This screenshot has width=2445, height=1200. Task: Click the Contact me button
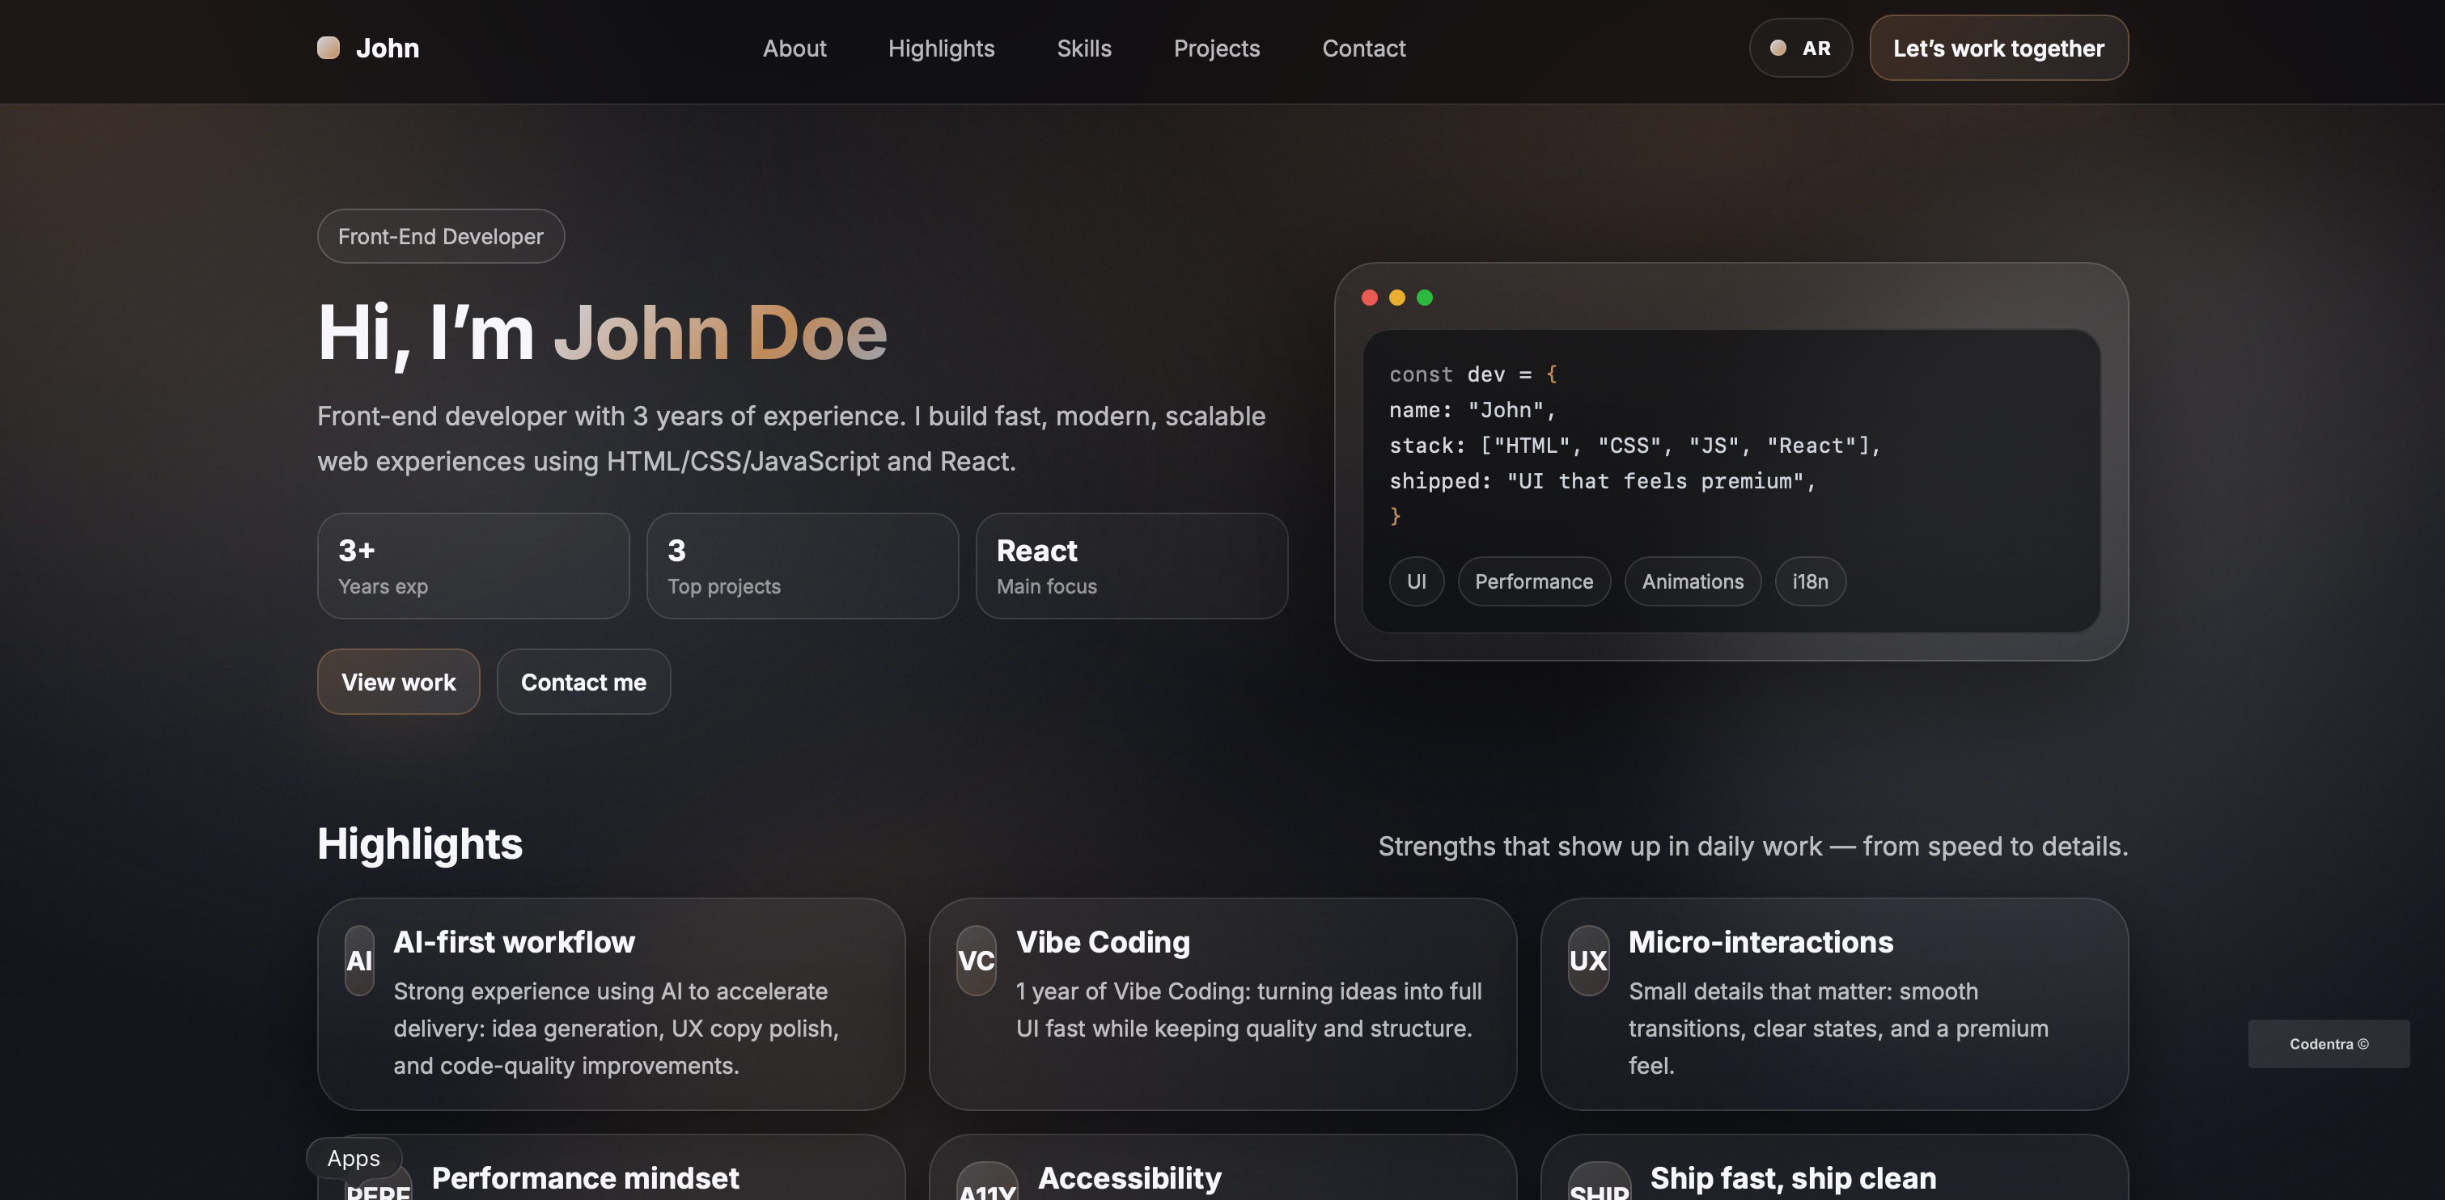click(x=583, y=682)
